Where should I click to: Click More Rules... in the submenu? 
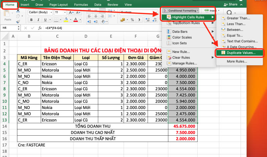pos(240,61)
